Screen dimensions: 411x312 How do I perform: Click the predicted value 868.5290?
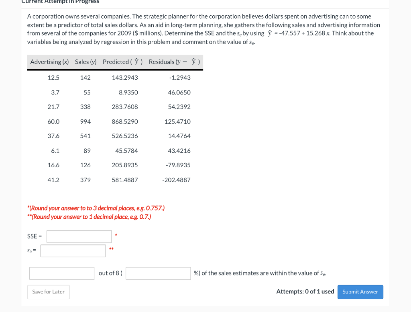(125, 121)
